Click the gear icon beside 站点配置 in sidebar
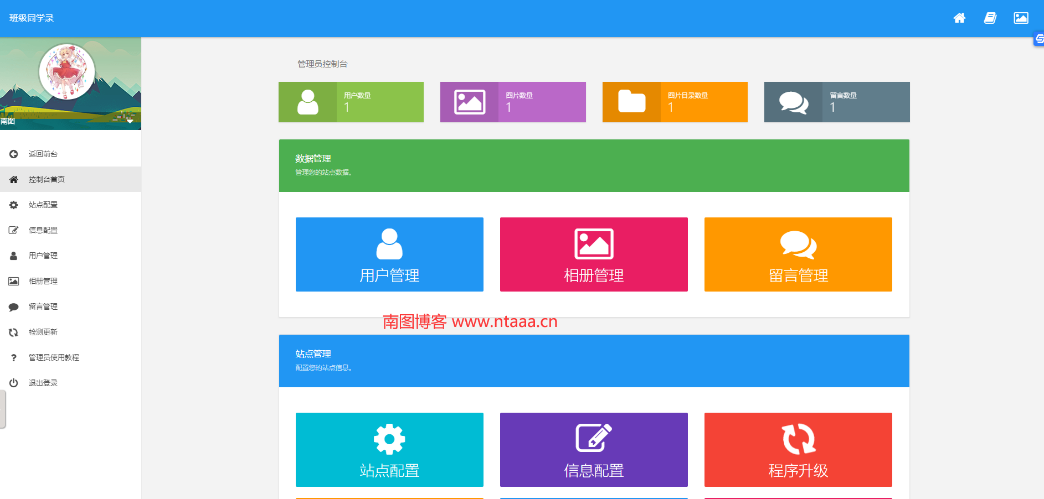Screen dimensions: 1044x499 (14, 205)
